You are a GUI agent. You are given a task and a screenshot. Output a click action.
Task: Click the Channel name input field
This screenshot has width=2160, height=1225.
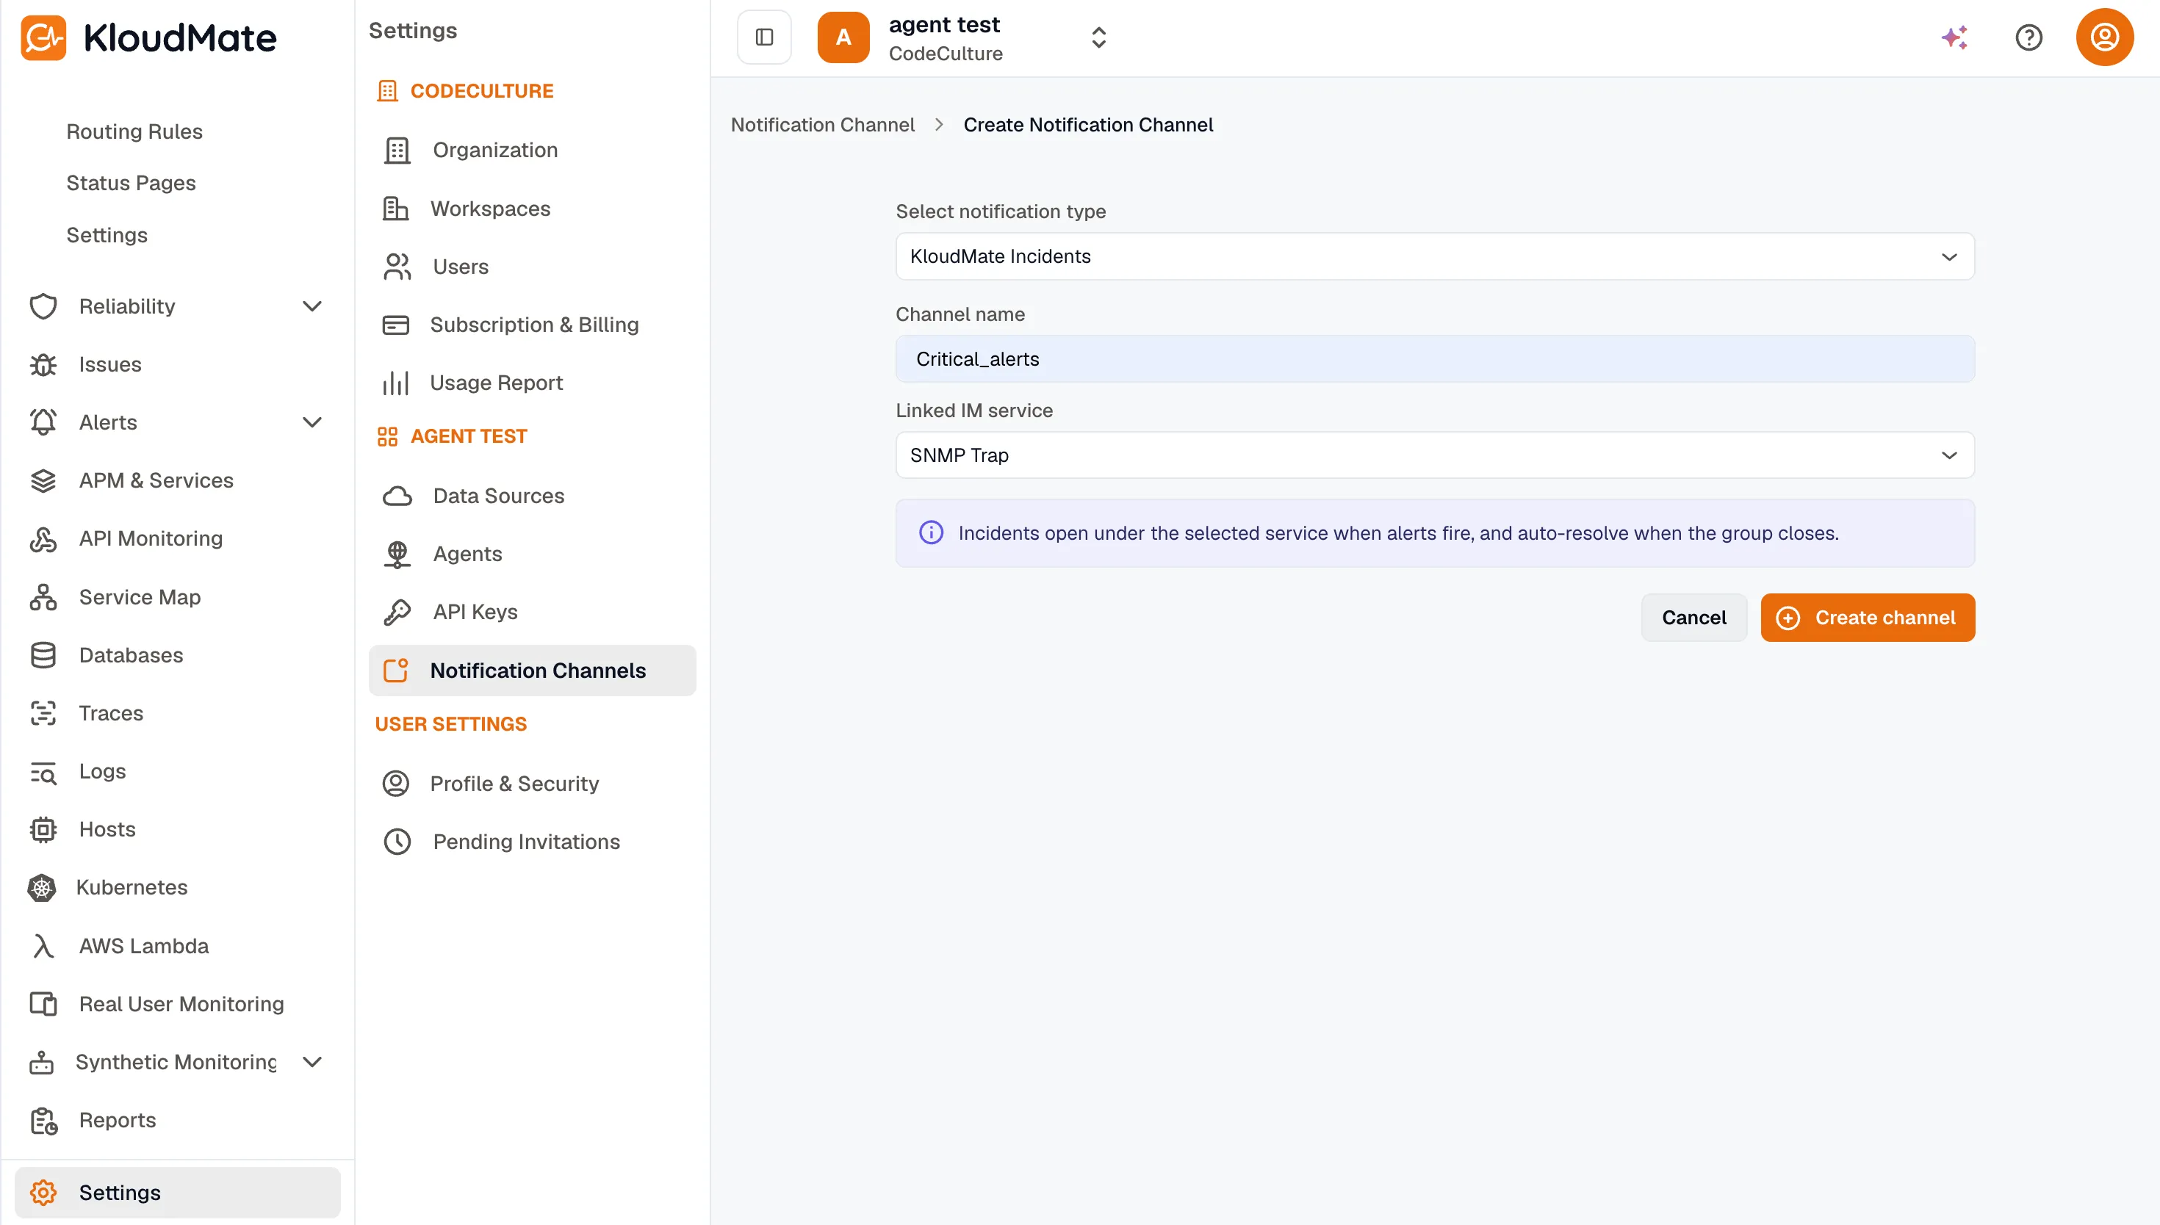click(1435, 359)
